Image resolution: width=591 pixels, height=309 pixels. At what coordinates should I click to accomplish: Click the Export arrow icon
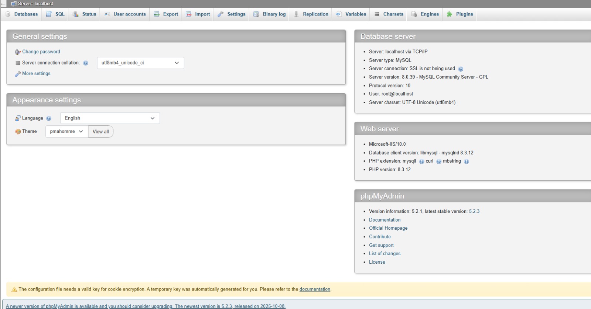157,14
